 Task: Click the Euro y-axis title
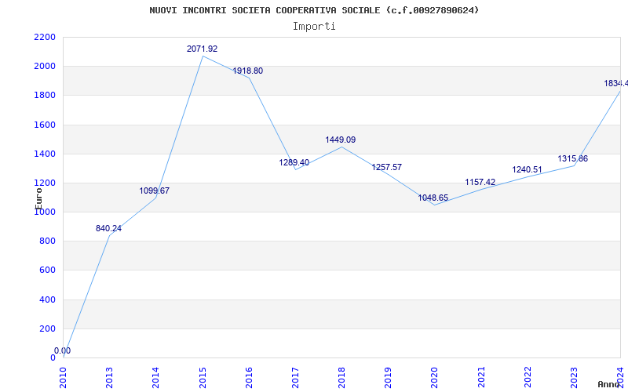[38, 199]
